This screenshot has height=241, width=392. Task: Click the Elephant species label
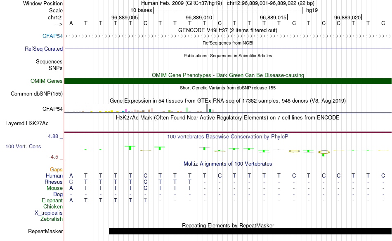52,200
